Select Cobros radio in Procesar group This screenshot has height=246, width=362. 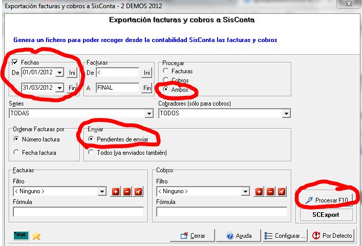point(165,80)
